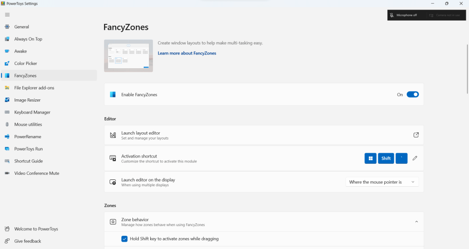
Task: Click the PowerRename icon
Action: (x=7, y=136)
